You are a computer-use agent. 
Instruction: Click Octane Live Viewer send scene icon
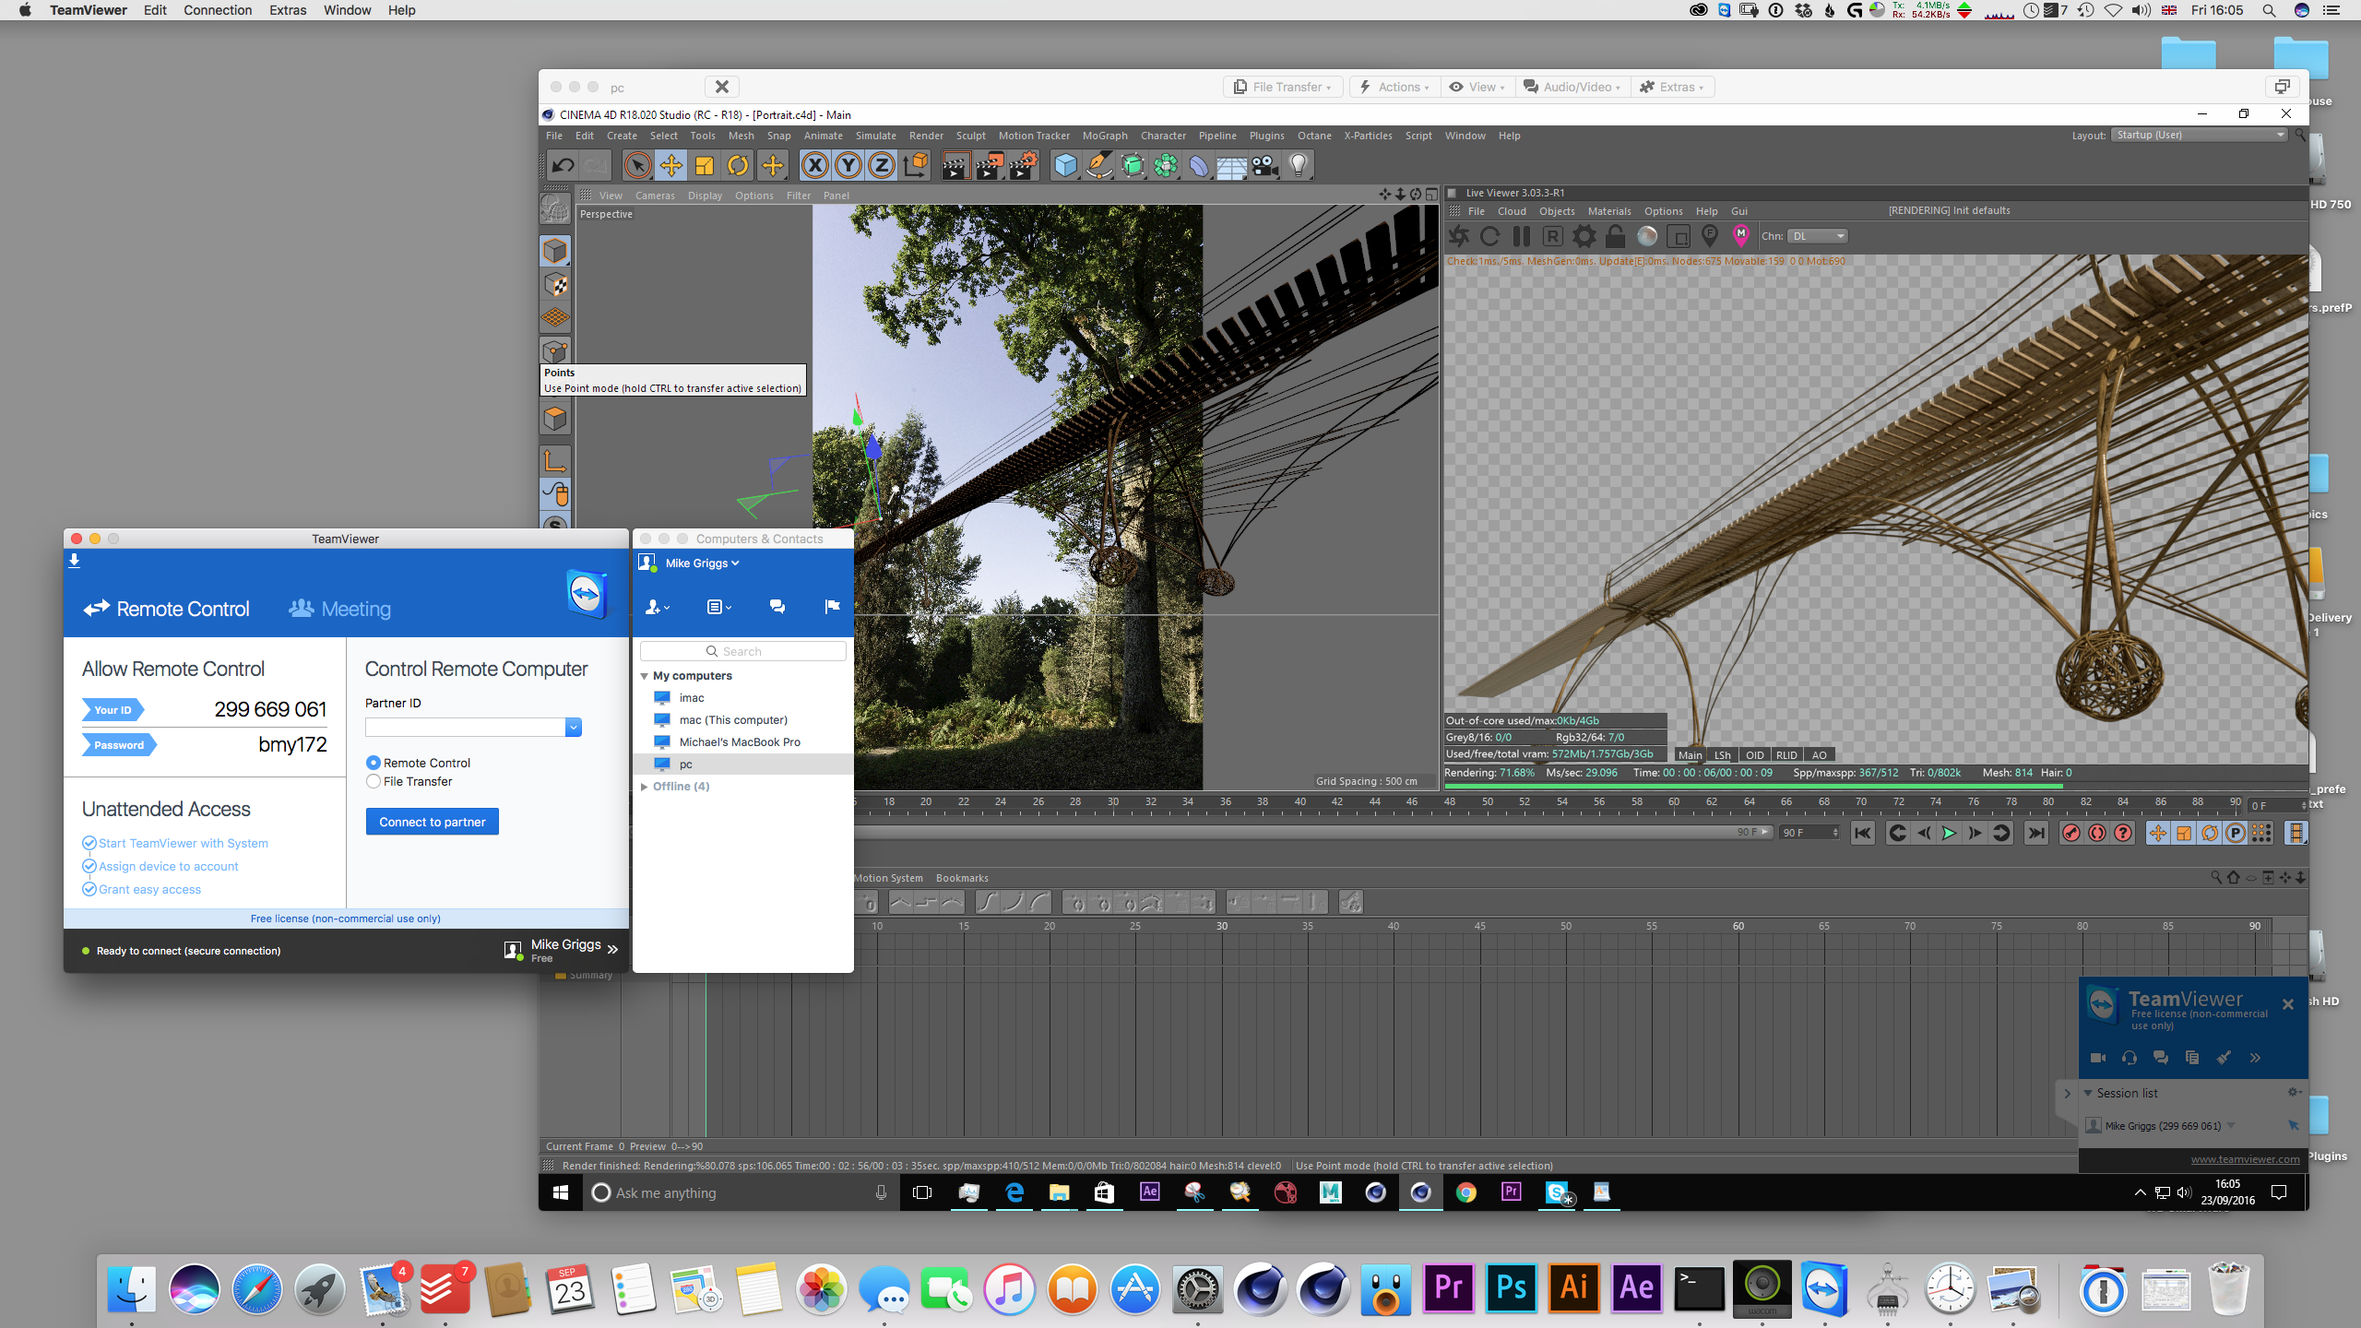(x=1458, y=236)
